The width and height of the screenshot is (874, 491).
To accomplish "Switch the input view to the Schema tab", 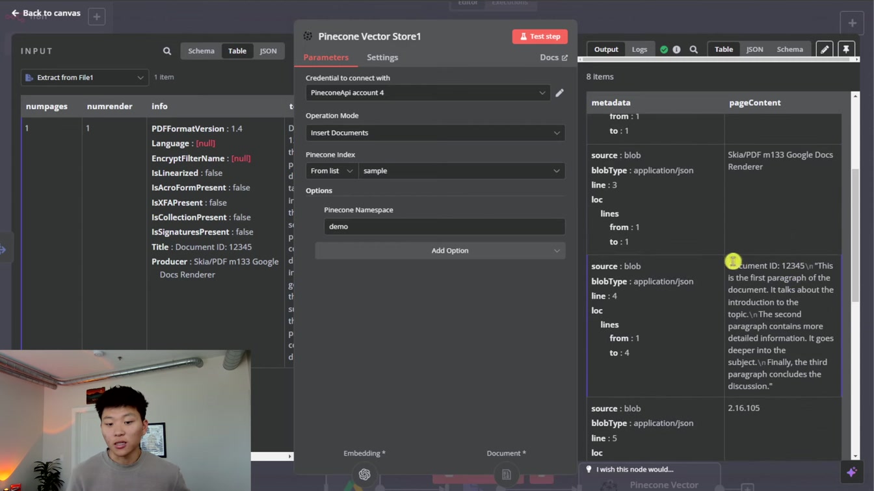I will click(x=201, y=51).
